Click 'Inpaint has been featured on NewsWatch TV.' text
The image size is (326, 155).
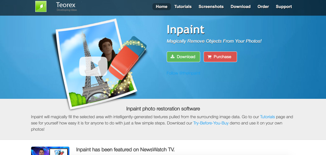tap(125, 150)
